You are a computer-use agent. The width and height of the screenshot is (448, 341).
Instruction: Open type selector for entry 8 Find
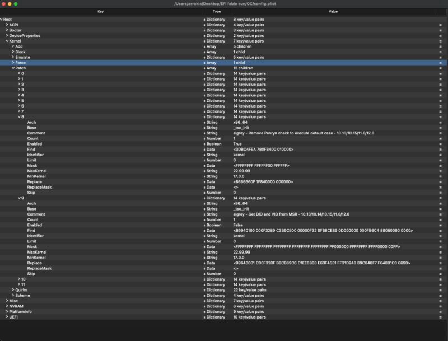[204, 150]
